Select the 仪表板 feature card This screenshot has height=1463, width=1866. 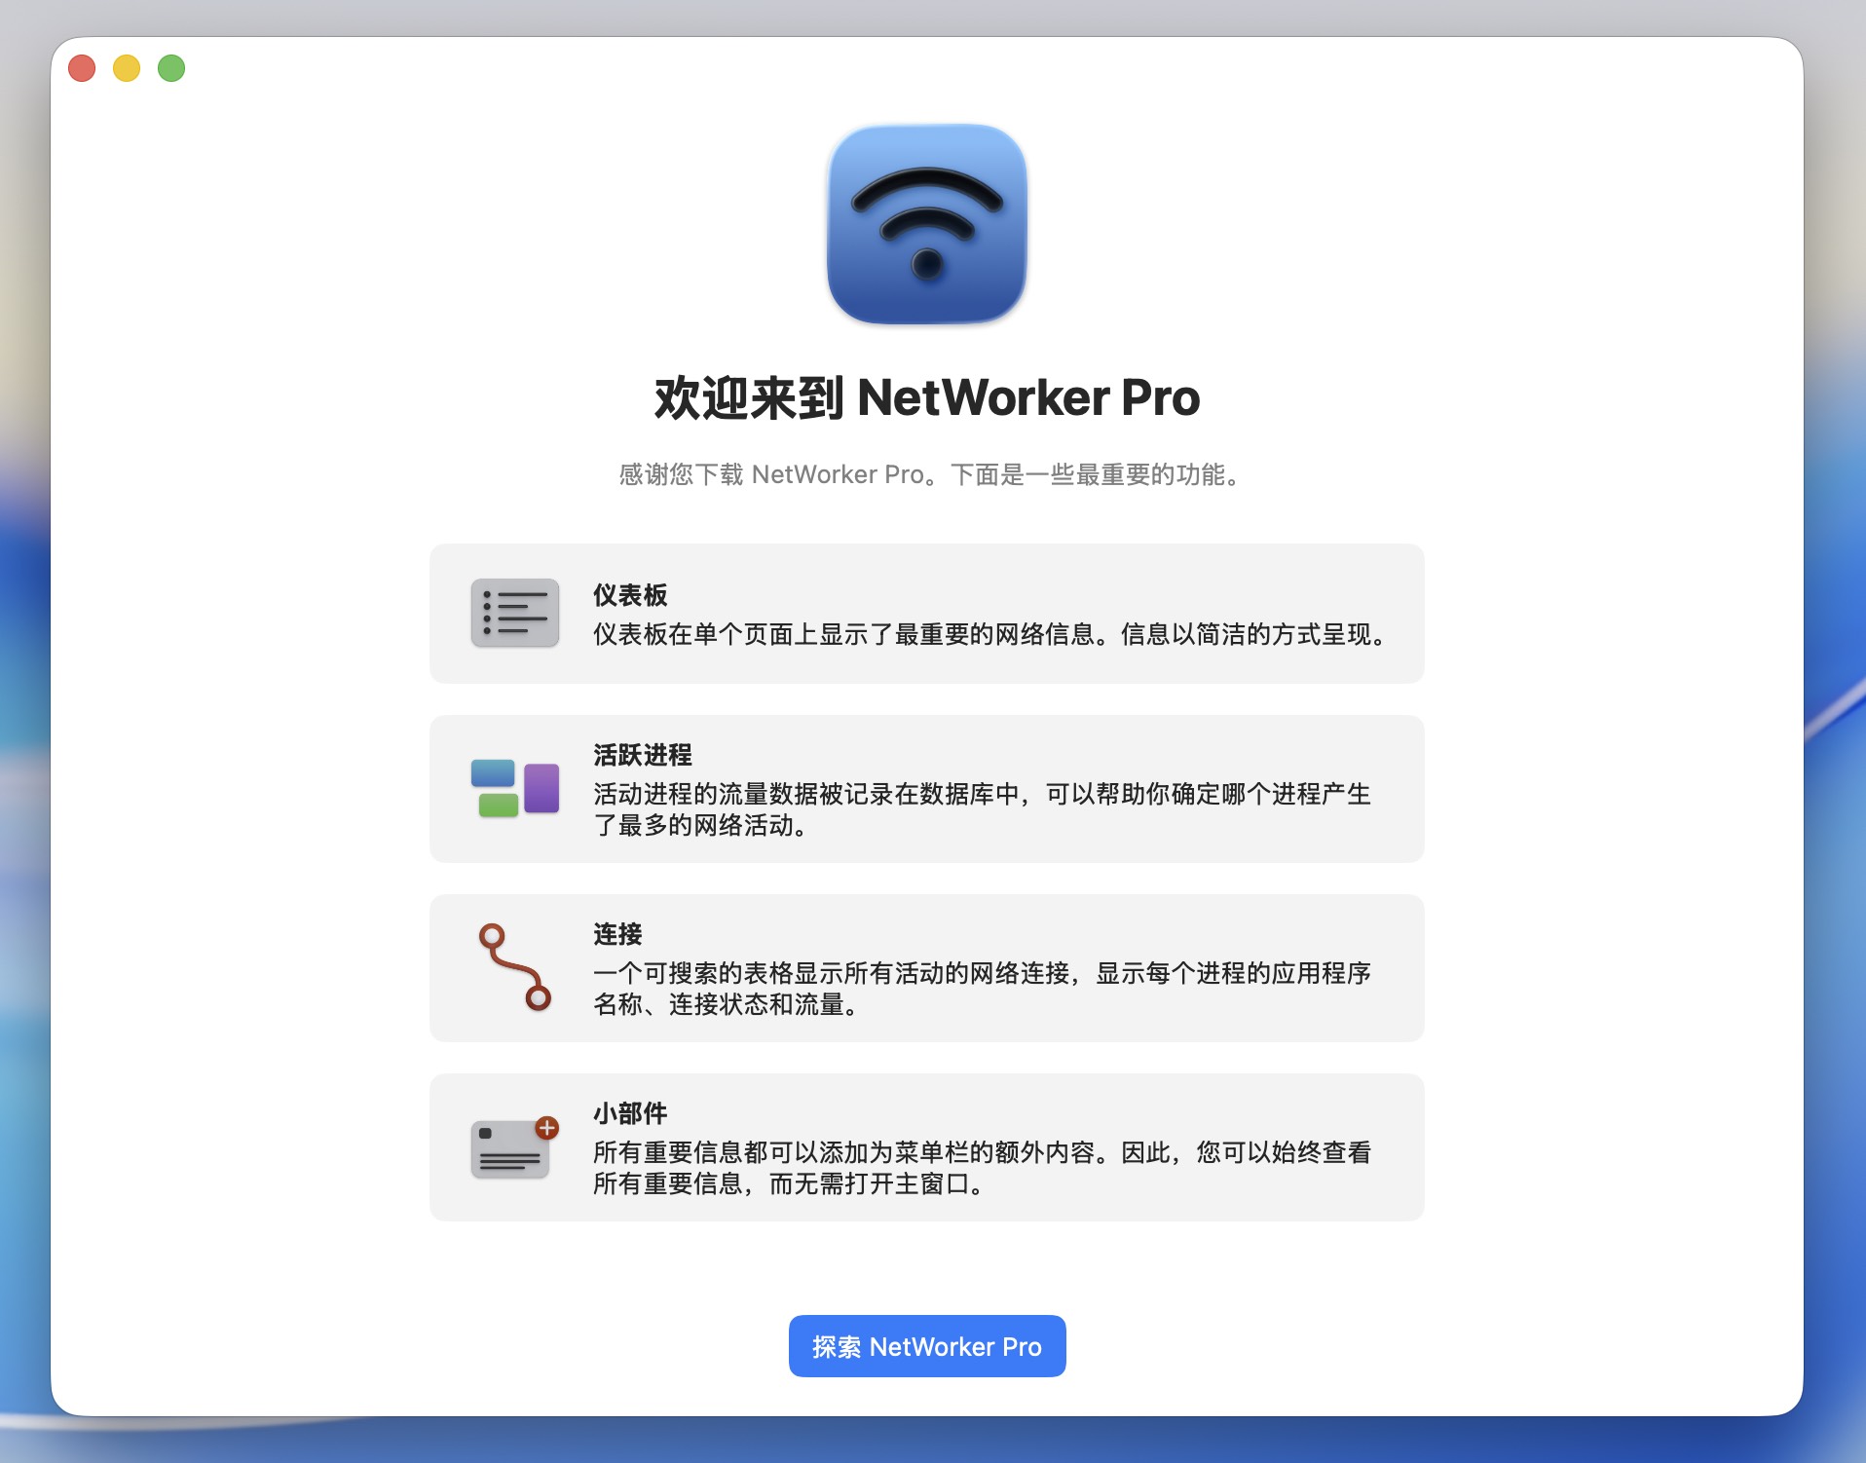pos(926,613)
